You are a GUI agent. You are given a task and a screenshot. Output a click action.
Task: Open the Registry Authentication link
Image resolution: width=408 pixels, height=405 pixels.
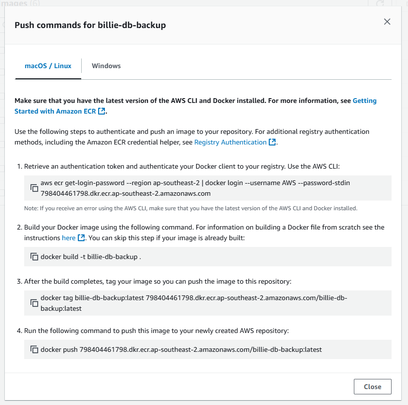click(230, 142)
